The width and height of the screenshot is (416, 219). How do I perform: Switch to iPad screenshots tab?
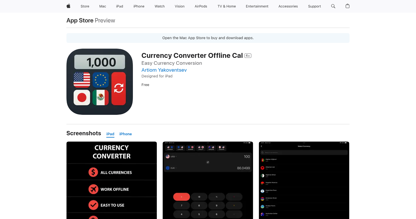[110, 134]
